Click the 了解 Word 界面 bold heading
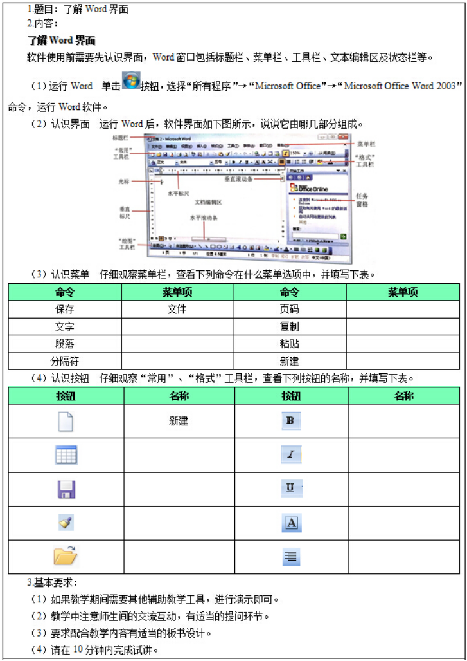The height and width of the screenshot is (661, 467). [x=62, y=41]
